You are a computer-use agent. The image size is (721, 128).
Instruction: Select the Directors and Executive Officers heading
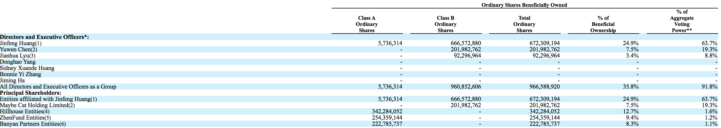[44, 37]
